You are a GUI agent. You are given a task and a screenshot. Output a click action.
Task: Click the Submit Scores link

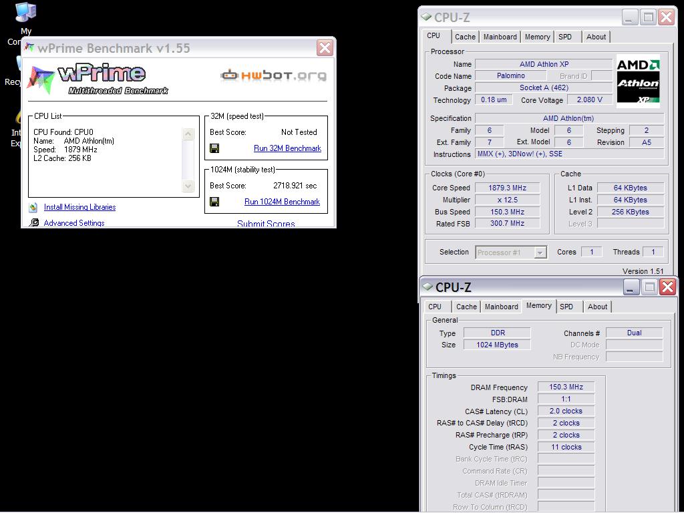click(266, 224)
